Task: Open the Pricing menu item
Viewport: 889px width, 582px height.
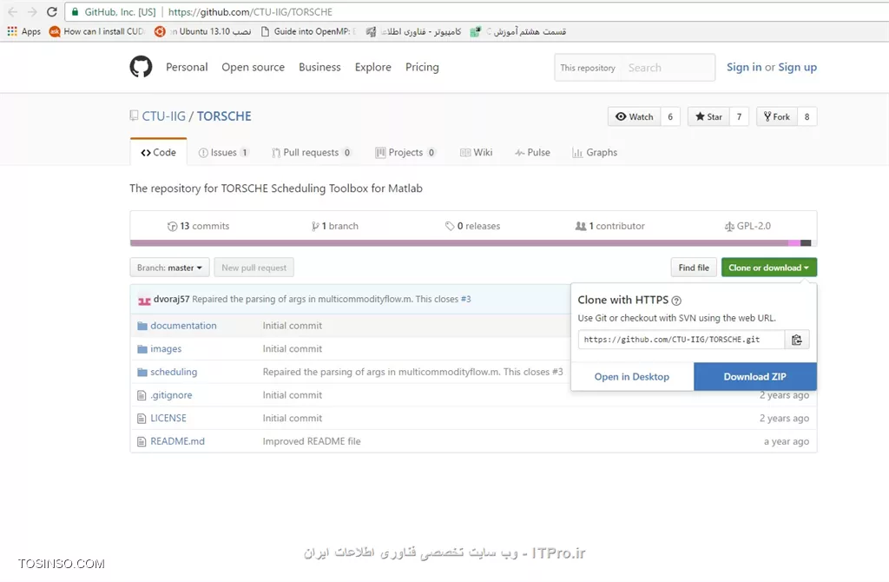Action: (422, 67)
